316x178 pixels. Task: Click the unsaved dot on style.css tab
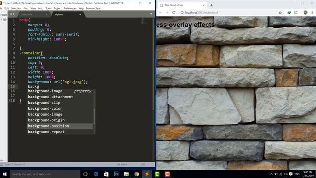click(80, 14)
